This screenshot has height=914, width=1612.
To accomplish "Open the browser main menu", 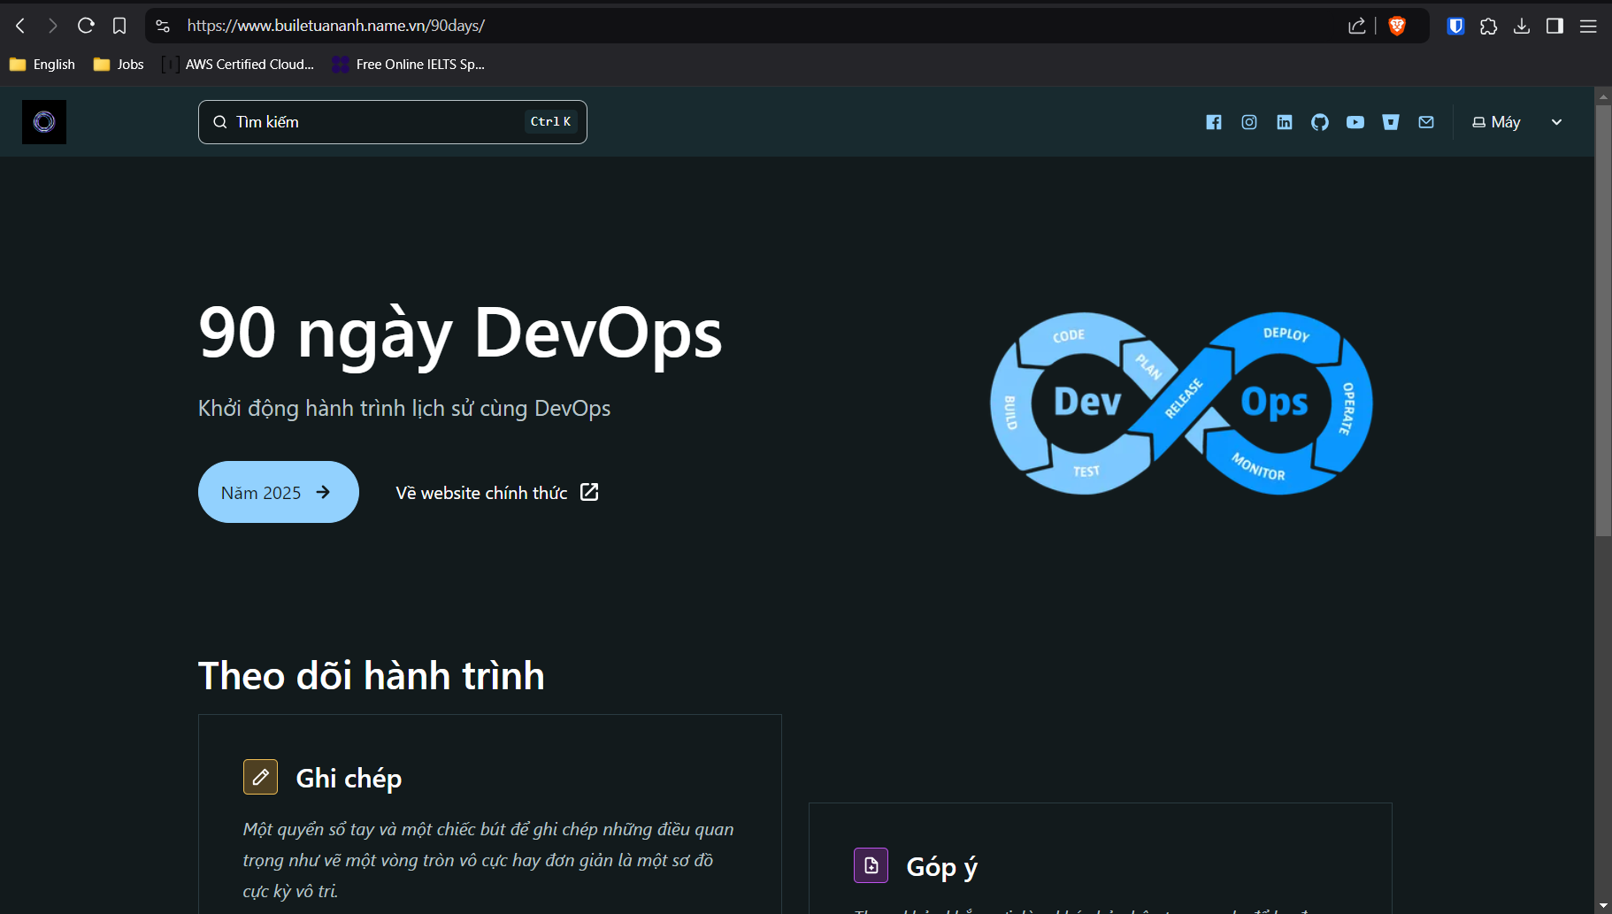I will click(1588, 26).
